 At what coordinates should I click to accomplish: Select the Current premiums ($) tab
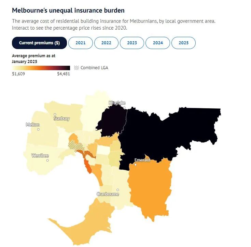tap(39, 43)
